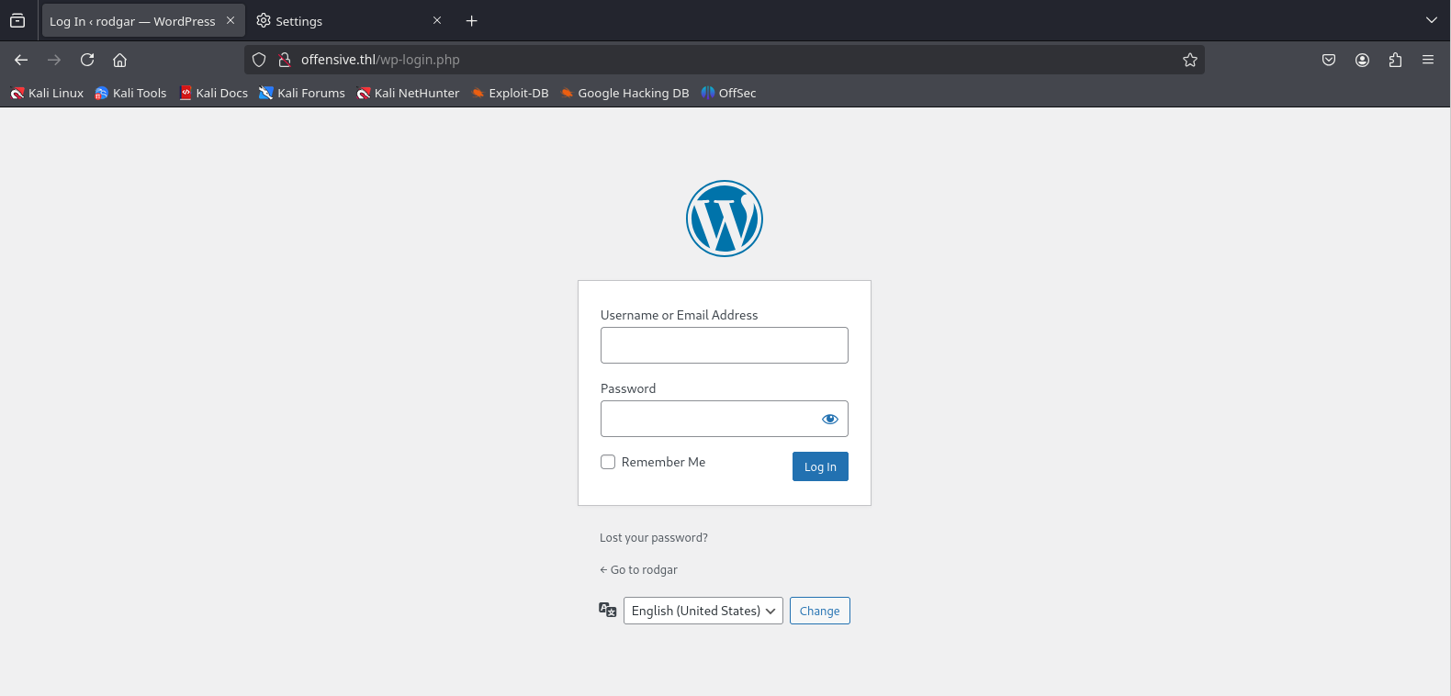Focus the Username or Email Address field
Image resolution: width=1451 pixels, height=696 pixels.
click(x=724, y=345)
